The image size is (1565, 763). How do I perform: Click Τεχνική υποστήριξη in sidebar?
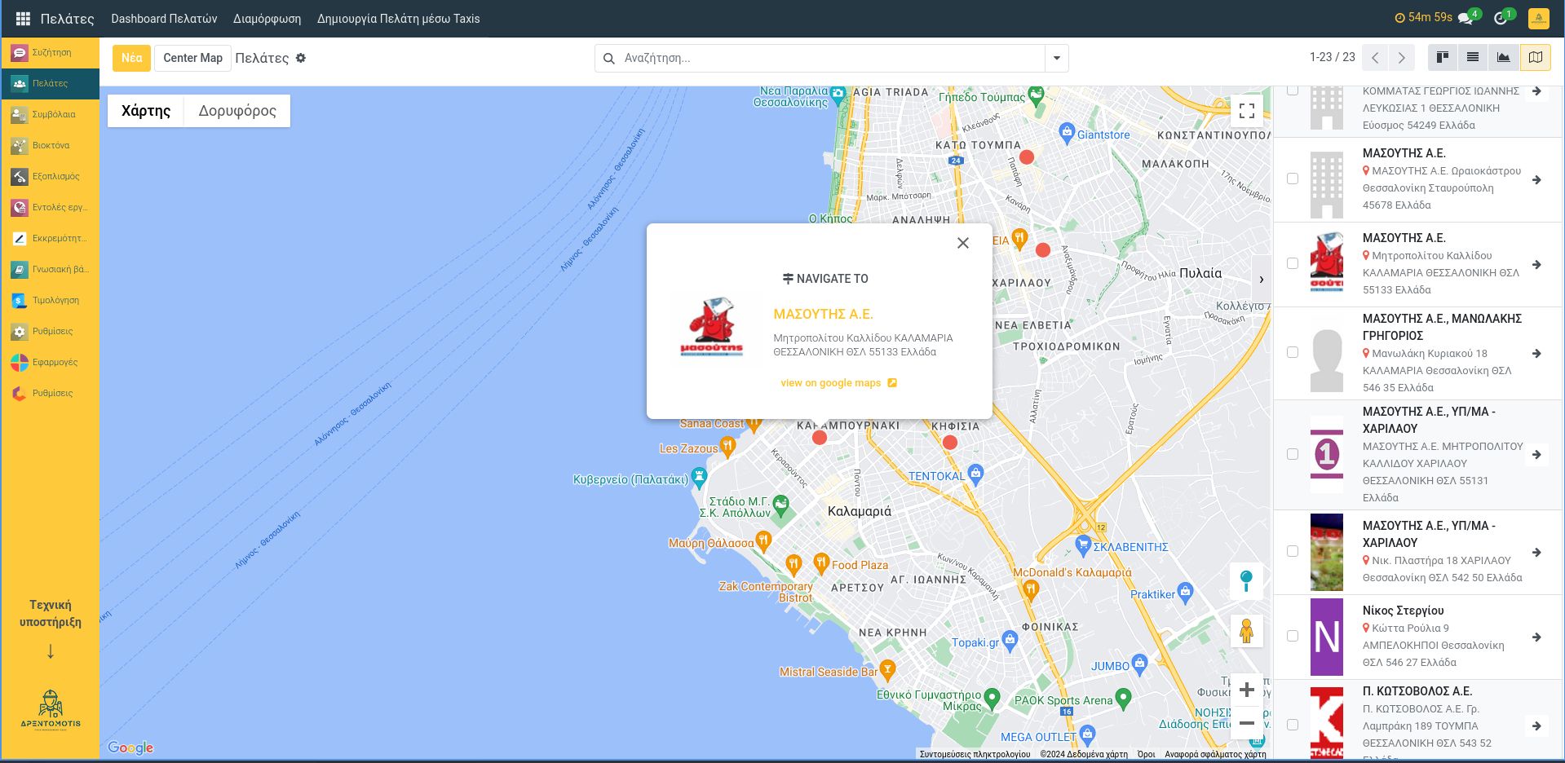51,613
